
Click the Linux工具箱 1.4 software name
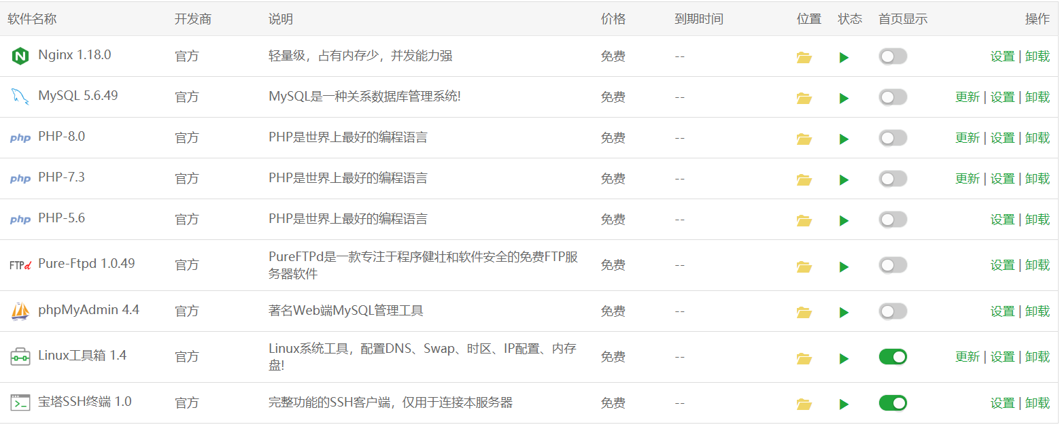(x=82, y=356)
